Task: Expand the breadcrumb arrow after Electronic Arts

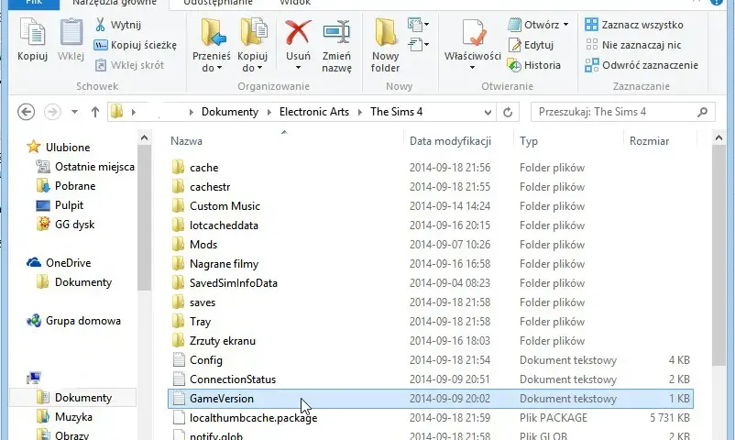Action: [x=360, y=112]
